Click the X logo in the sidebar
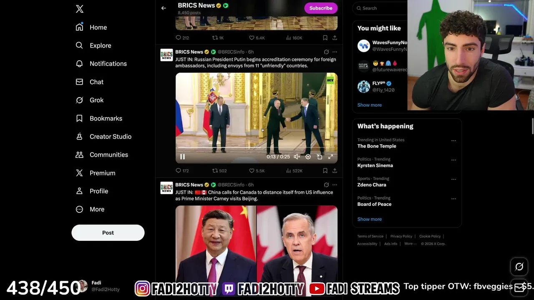Screen dimensions: 534x300 click(80, 9)
